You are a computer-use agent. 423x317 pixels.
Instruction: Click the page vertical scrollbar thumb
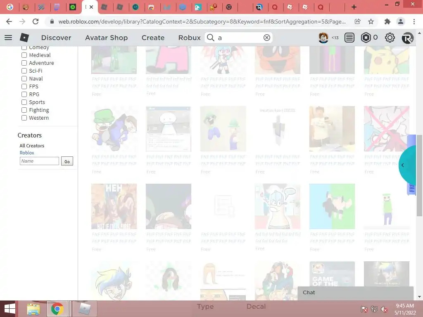pos(419,175)
